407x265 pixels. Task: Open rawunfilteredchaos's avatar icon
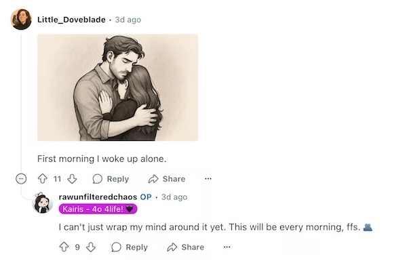(43, 203)
